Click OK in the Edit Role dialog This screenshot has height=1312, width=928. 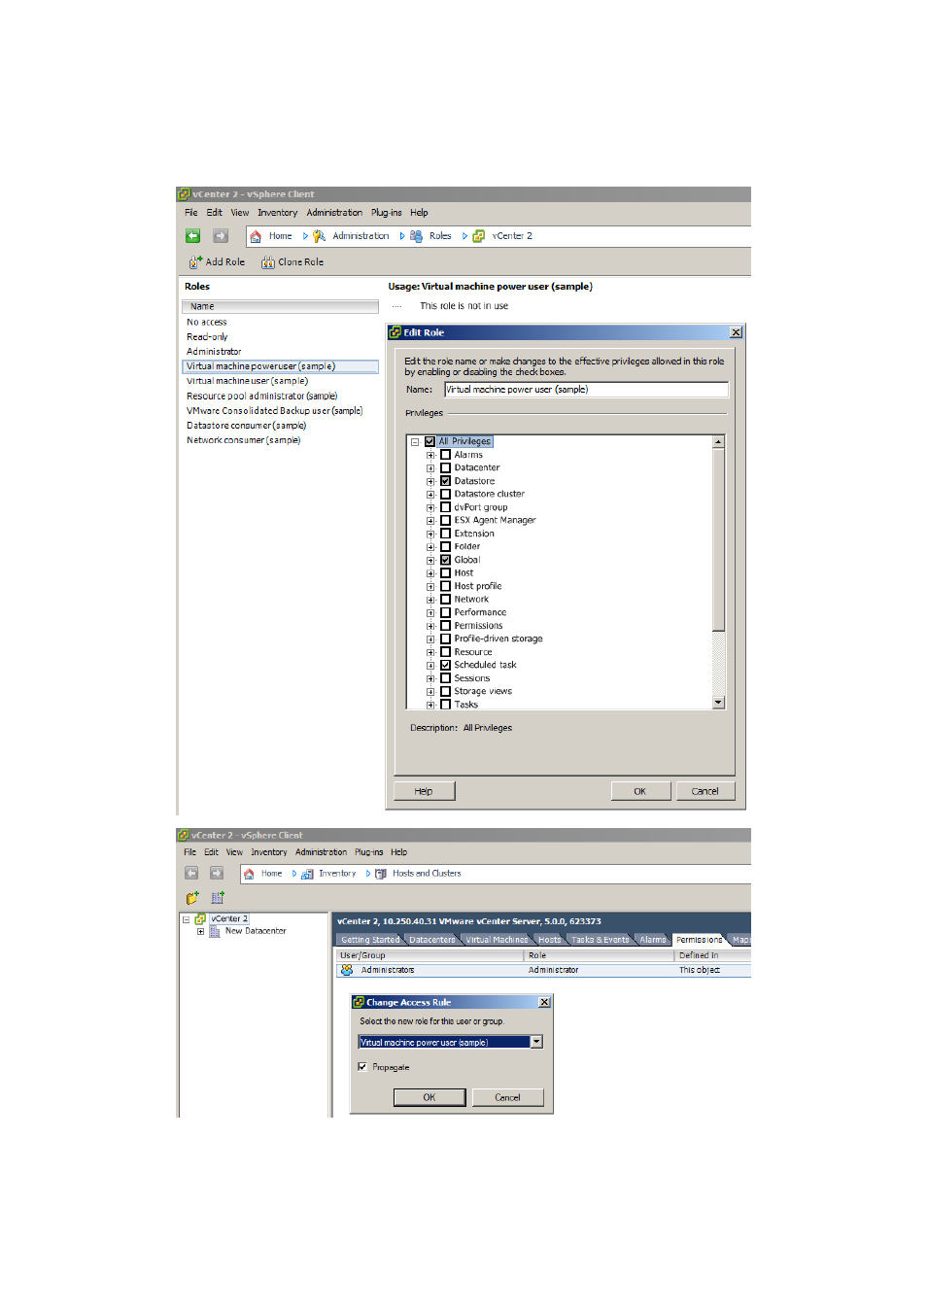coord(640,791)
